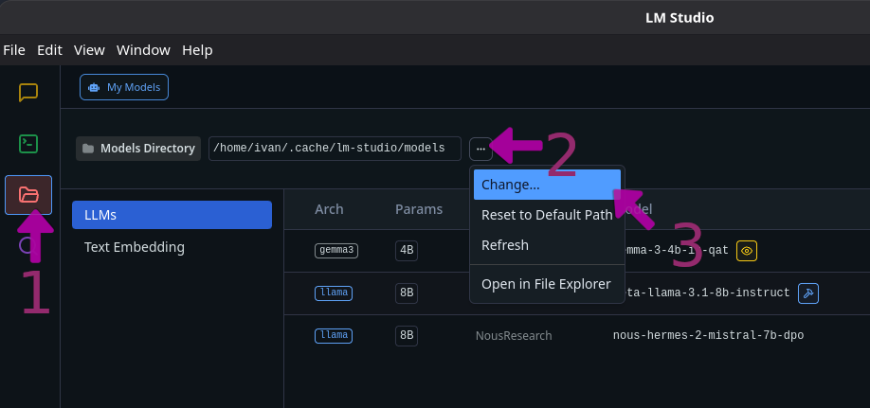Choose Change... from the menu
This screenshot has height=408, width=870.
[547, 185]
